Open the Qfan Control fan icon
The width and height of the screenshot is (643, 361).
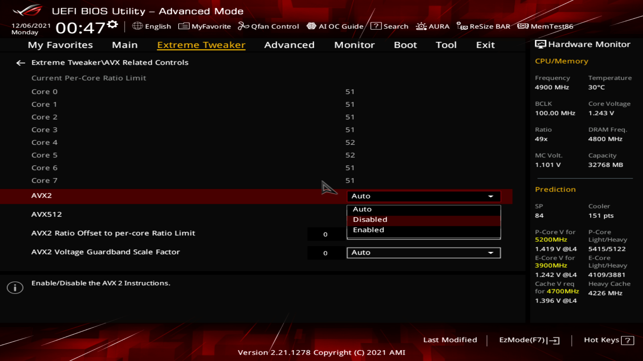pos(243,26)
